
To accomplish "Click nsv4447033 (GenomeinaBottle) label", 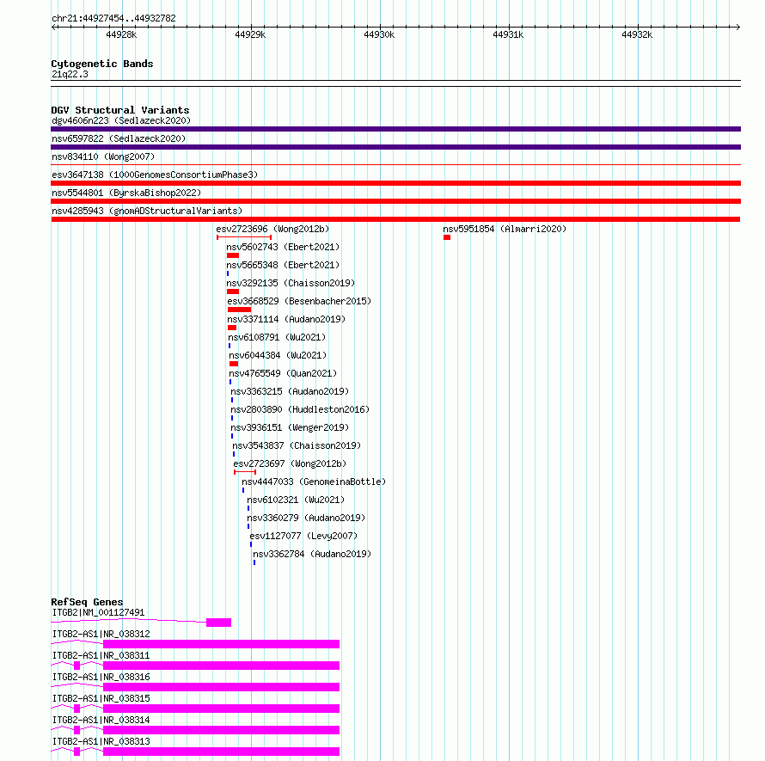I will [x=314, y=482].
